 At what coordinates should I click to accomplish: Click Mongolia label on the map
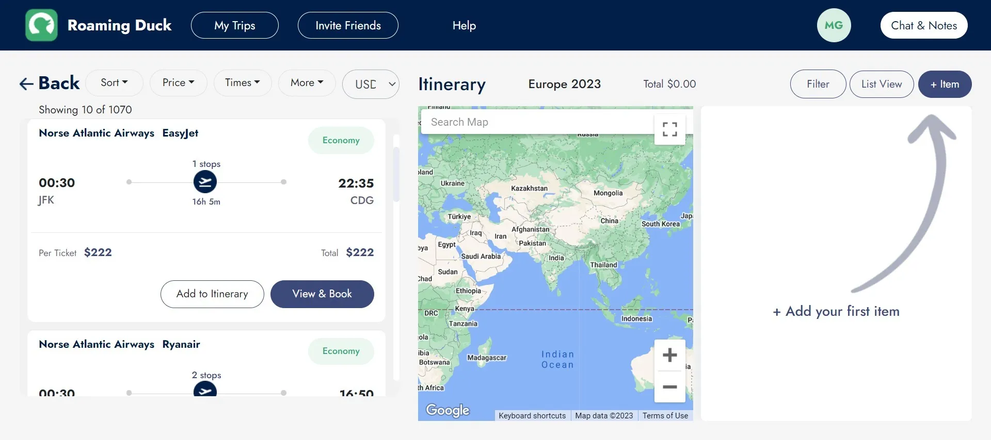(608, 193)
